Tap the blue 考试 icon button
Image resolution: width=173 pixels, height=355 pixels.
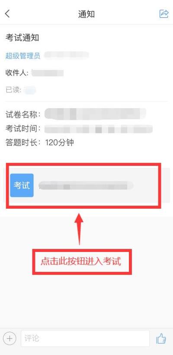pos(22,185)
